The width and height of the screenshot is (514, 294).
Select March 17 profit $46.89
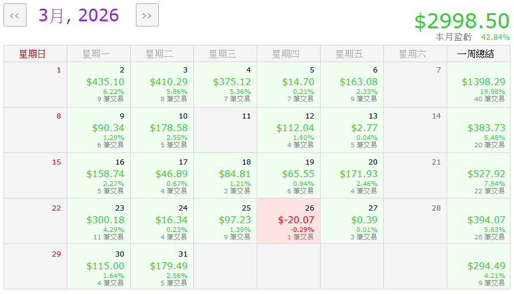coord(172,174)
